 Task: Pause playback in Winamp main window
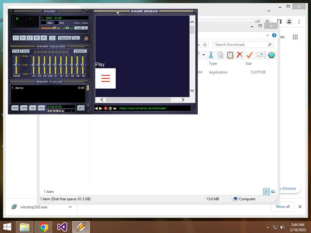pos(30,38)
